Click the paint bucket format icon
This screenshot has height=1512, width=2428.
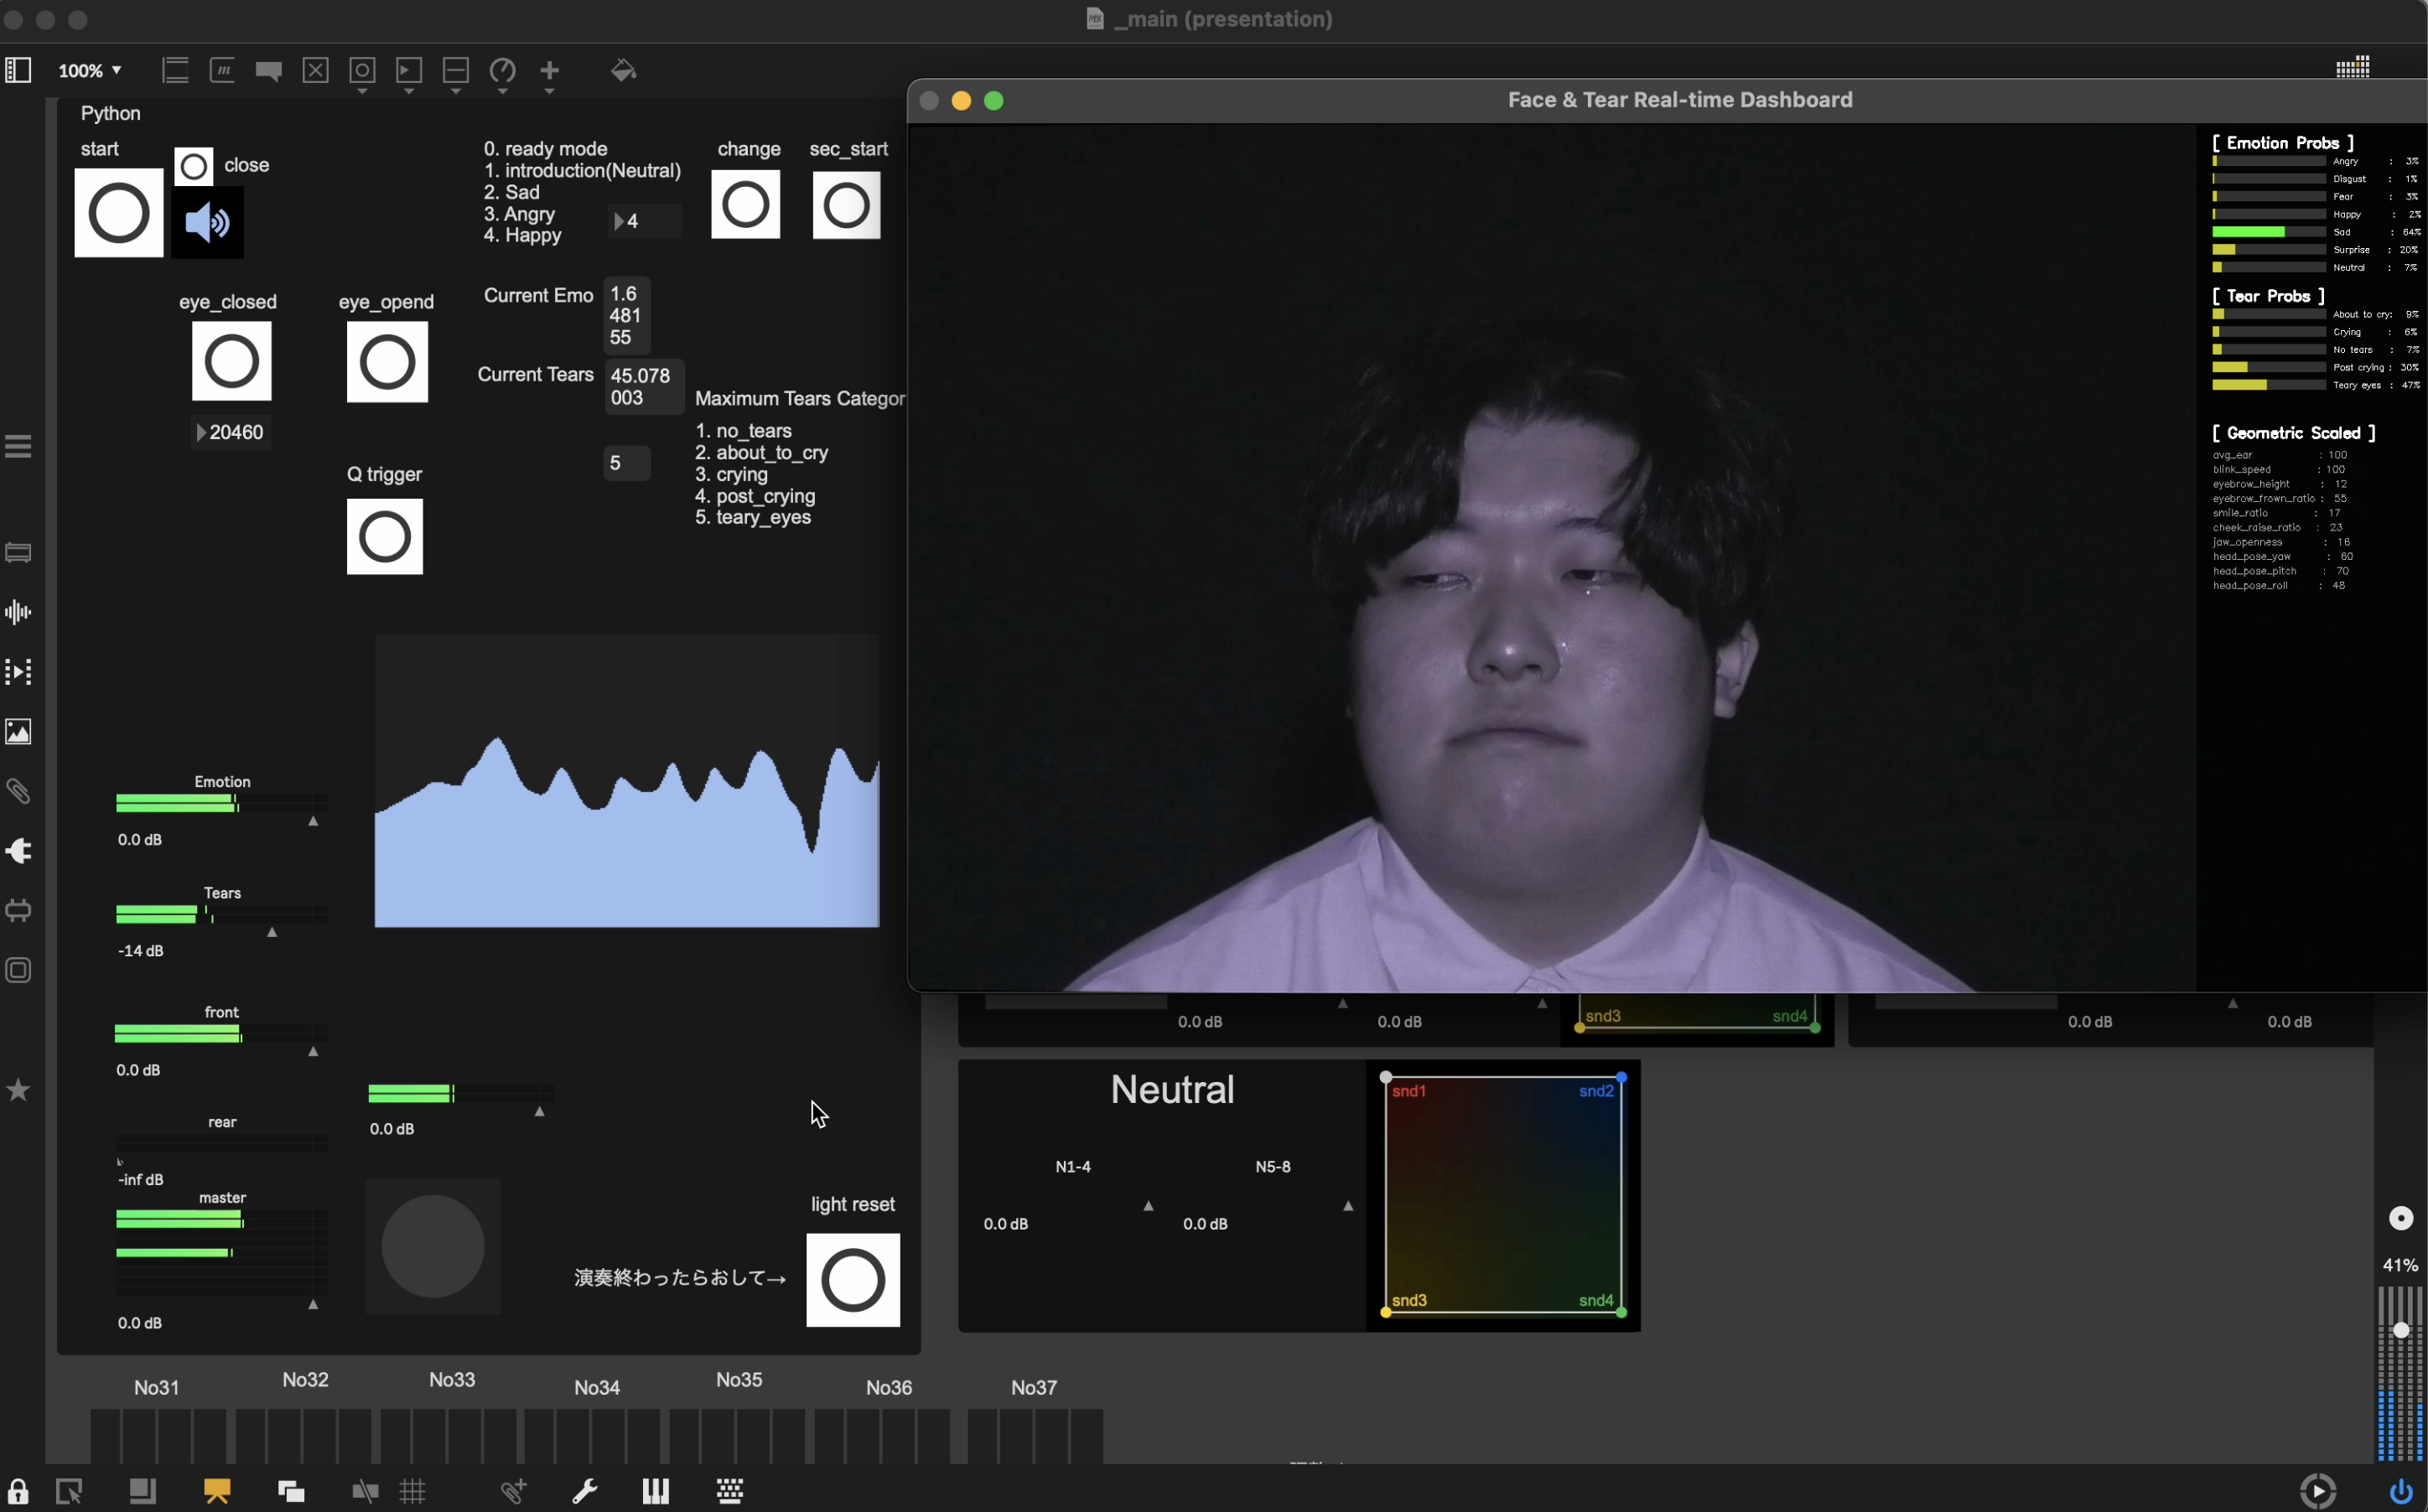point(623,70)
